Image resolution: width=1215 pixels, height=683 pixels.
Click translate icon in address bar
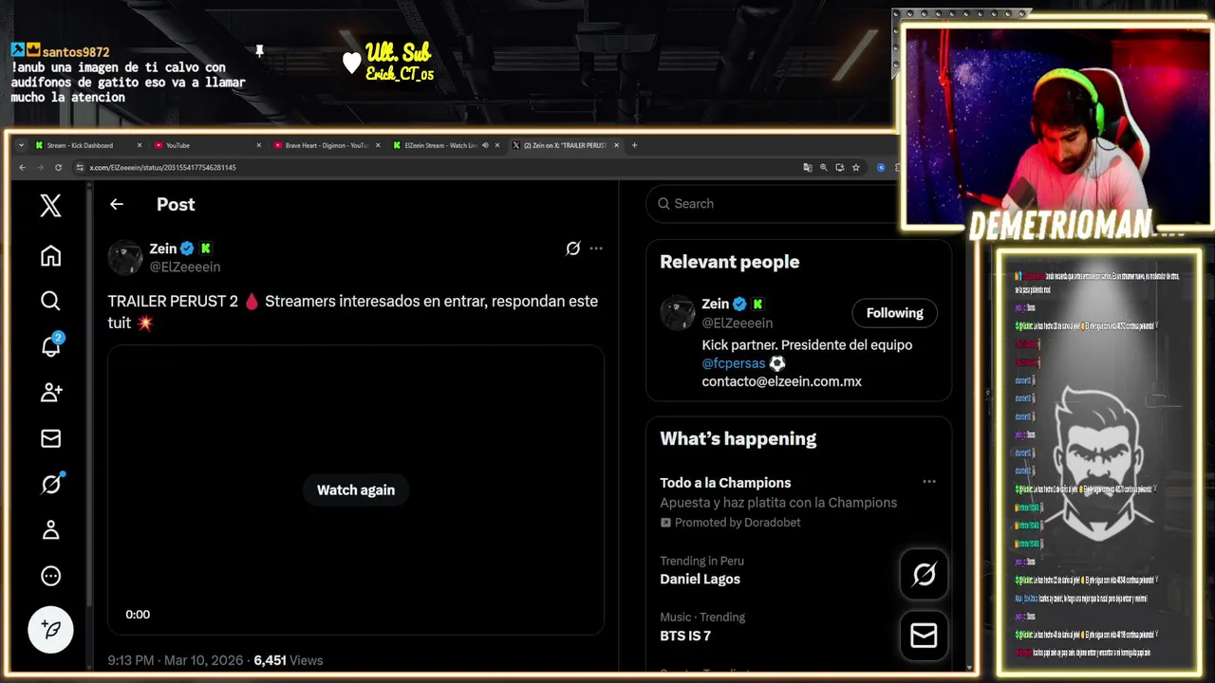pos(808,168)
